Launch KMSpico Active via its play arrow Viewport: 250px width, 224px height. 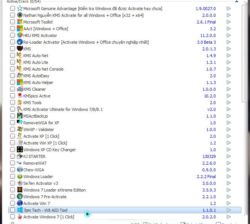click(x=229, y=96)
